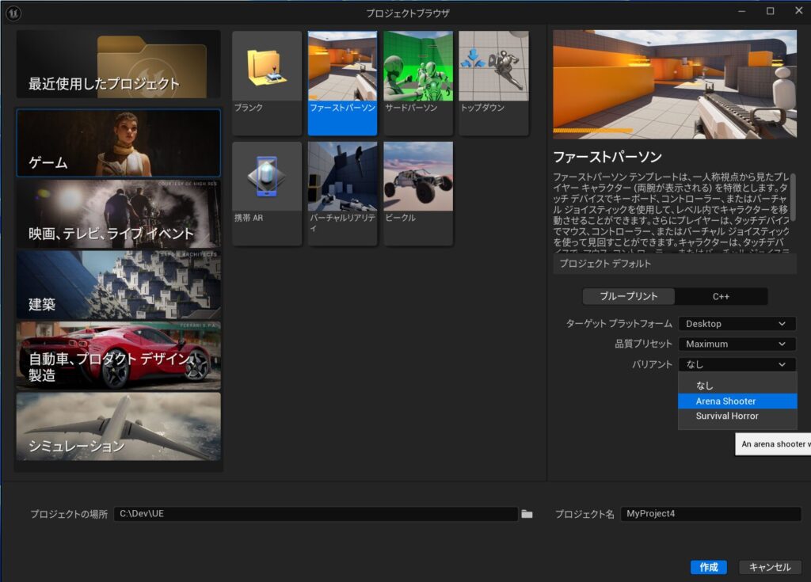Open the 最近使用したプロジェクト category
Image resolution: width=811 pixels, height=582 pixels.
click(119, 65)
